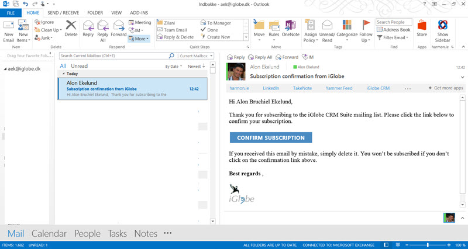Open the Office Store apps
The height and width of the screenshot is (249, 468).
click(422, 29)
